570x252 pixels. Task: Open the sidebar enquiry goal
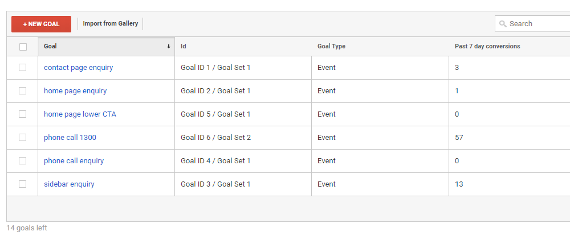pos(69,184)
